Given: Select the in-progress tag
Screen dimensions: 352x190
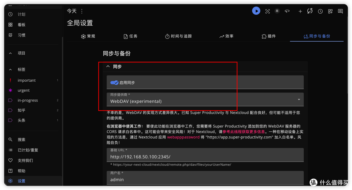Looking at the screenshot, I should pyautogui.click(x=33, y=100).
